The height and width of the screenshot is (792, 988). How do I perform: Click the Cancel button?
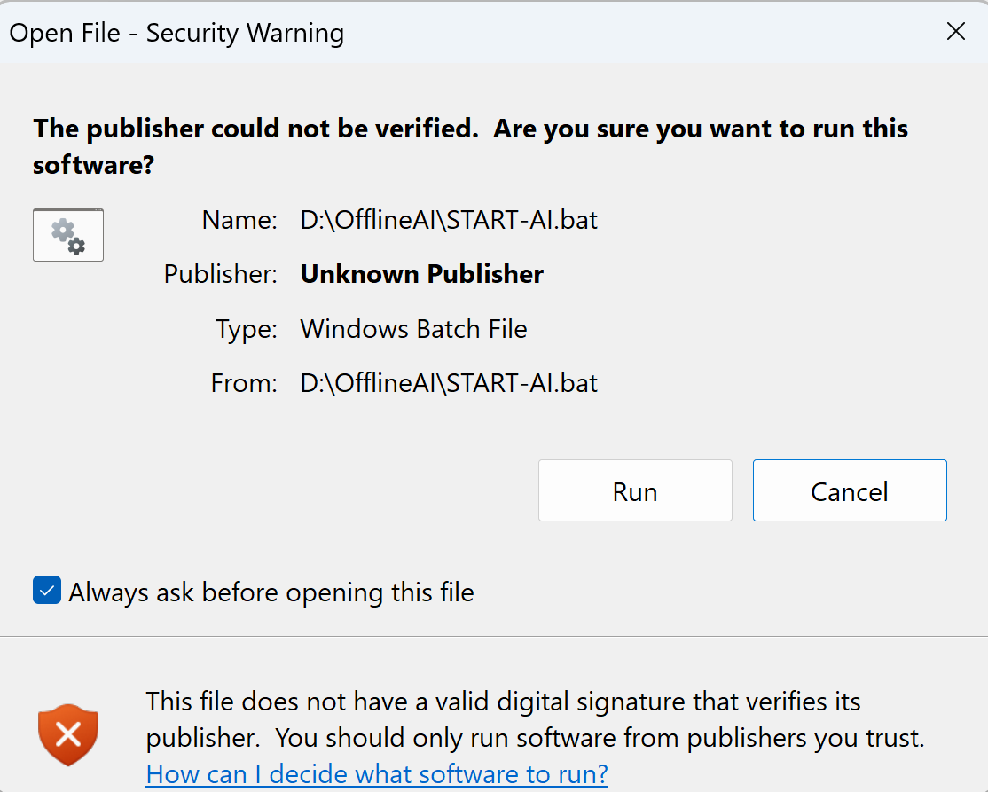tap(850, 490)
